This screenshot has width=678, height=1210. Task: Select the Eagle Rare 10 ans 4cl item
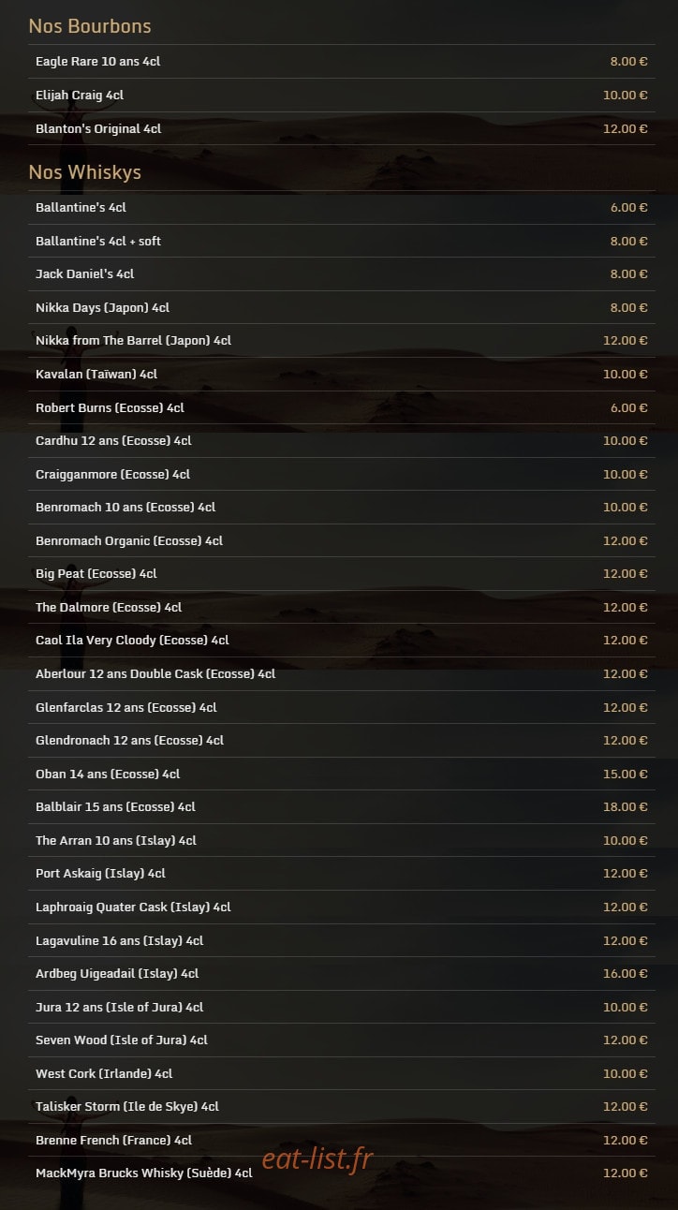[342, 62]
